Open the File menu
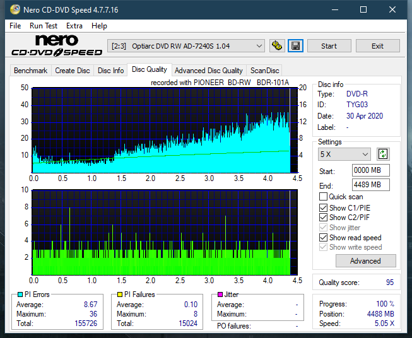This screenshot has width=412, height=338. tap(15, 26)
